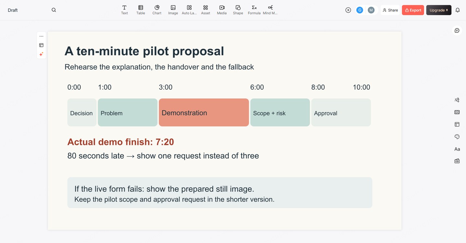
Task: Open the color palette theme icon
Action: pyautogui.click(x=457, y=137)
